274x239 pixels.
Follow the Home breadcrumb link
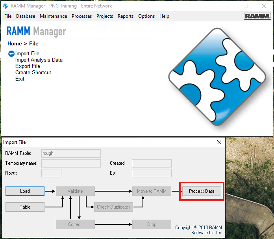click(x=15, y=44)
